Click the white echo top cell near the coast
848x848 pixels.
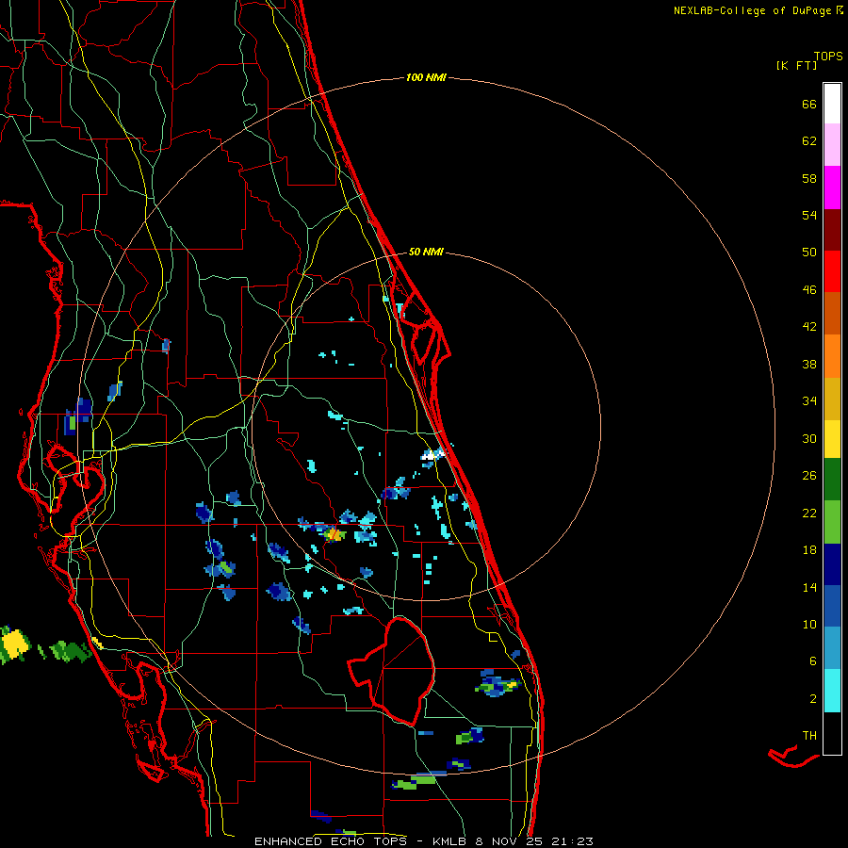[429, 456]
